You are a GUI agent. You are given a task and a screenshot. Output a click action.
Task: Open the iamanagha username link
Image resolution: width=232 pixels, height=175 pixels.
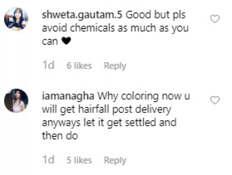(x=68, y=96)
